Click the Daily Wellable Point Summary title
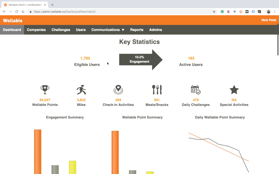Viewport: 279px width, 174px height. pyautogui.click(x=220, y=117)
